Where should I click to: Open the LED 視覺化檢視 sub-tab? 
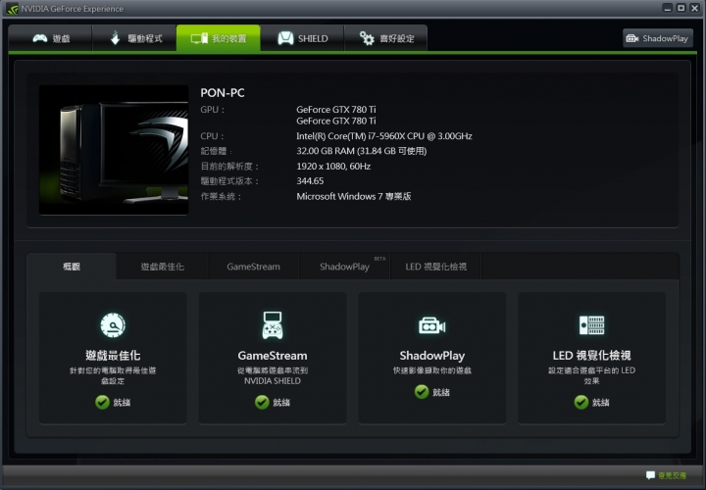(x=435, y=267)
